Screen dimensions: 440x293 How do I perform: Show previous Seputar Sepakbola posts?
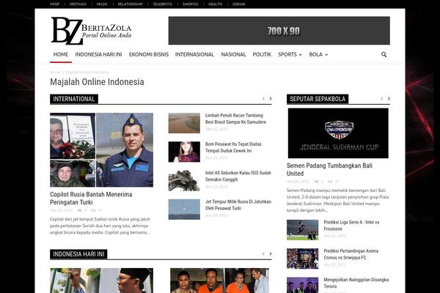379,98
